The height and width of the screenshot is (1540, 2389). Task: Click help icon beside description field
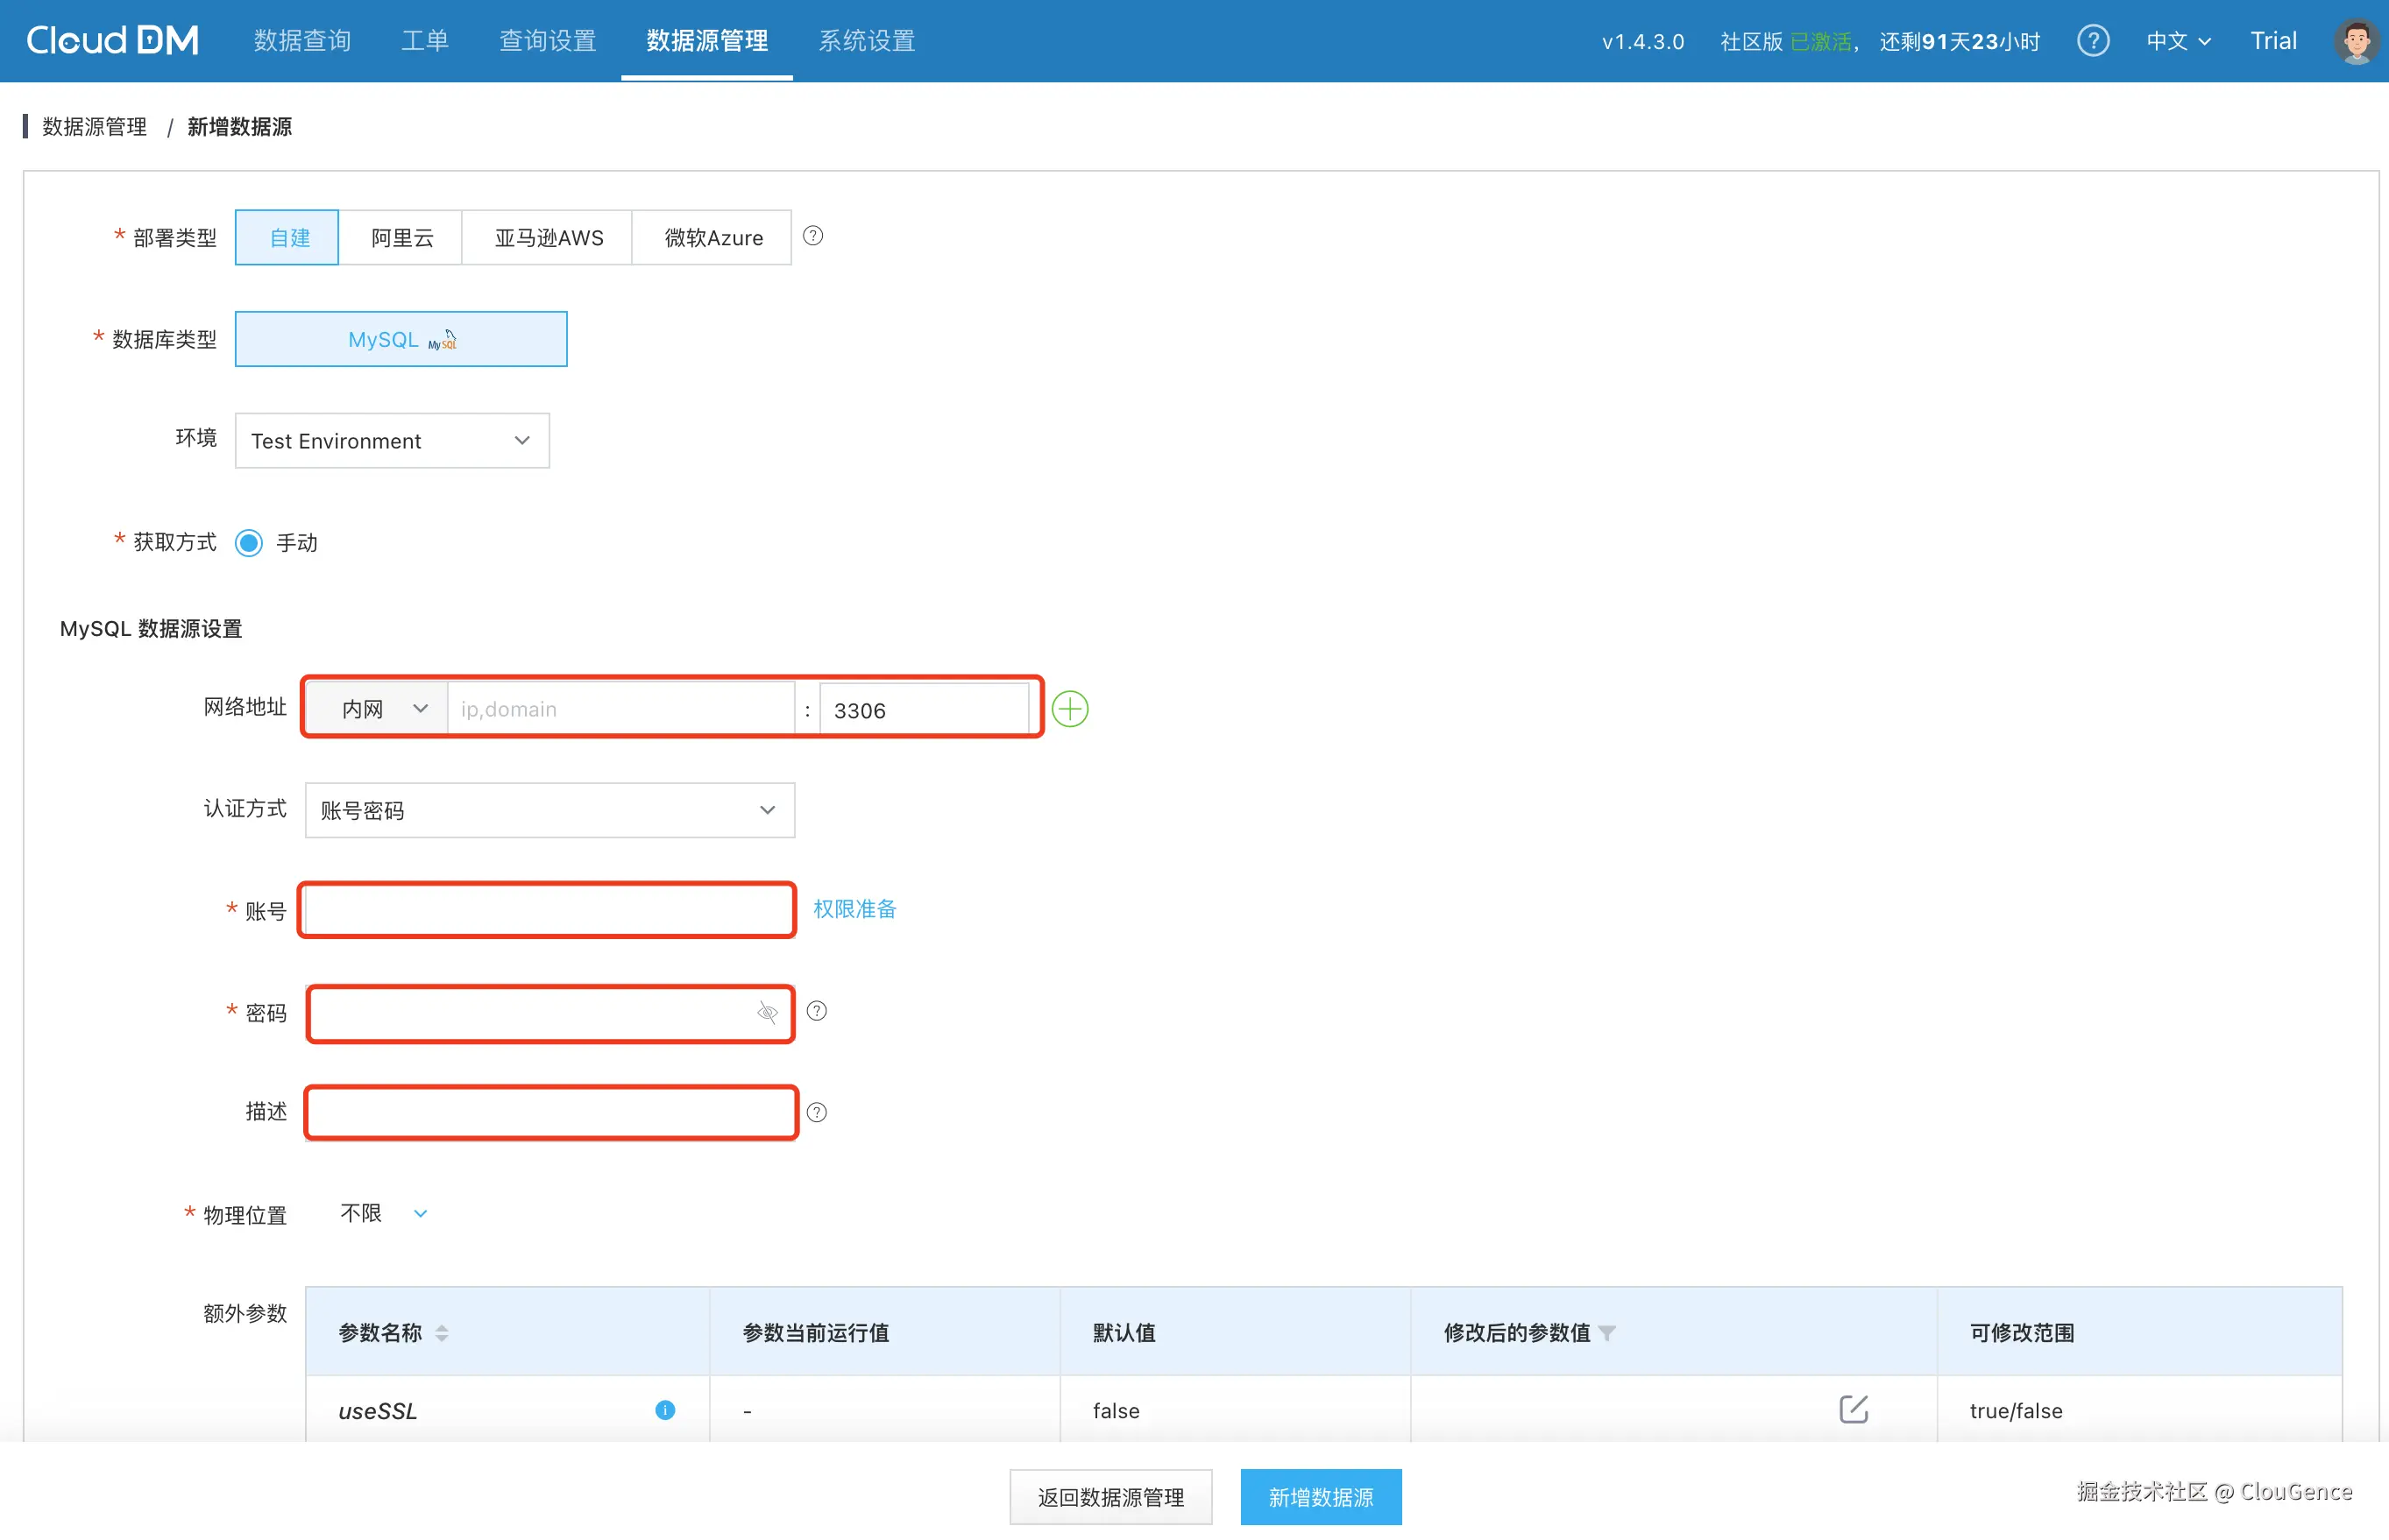click(x=816, y=1112)
